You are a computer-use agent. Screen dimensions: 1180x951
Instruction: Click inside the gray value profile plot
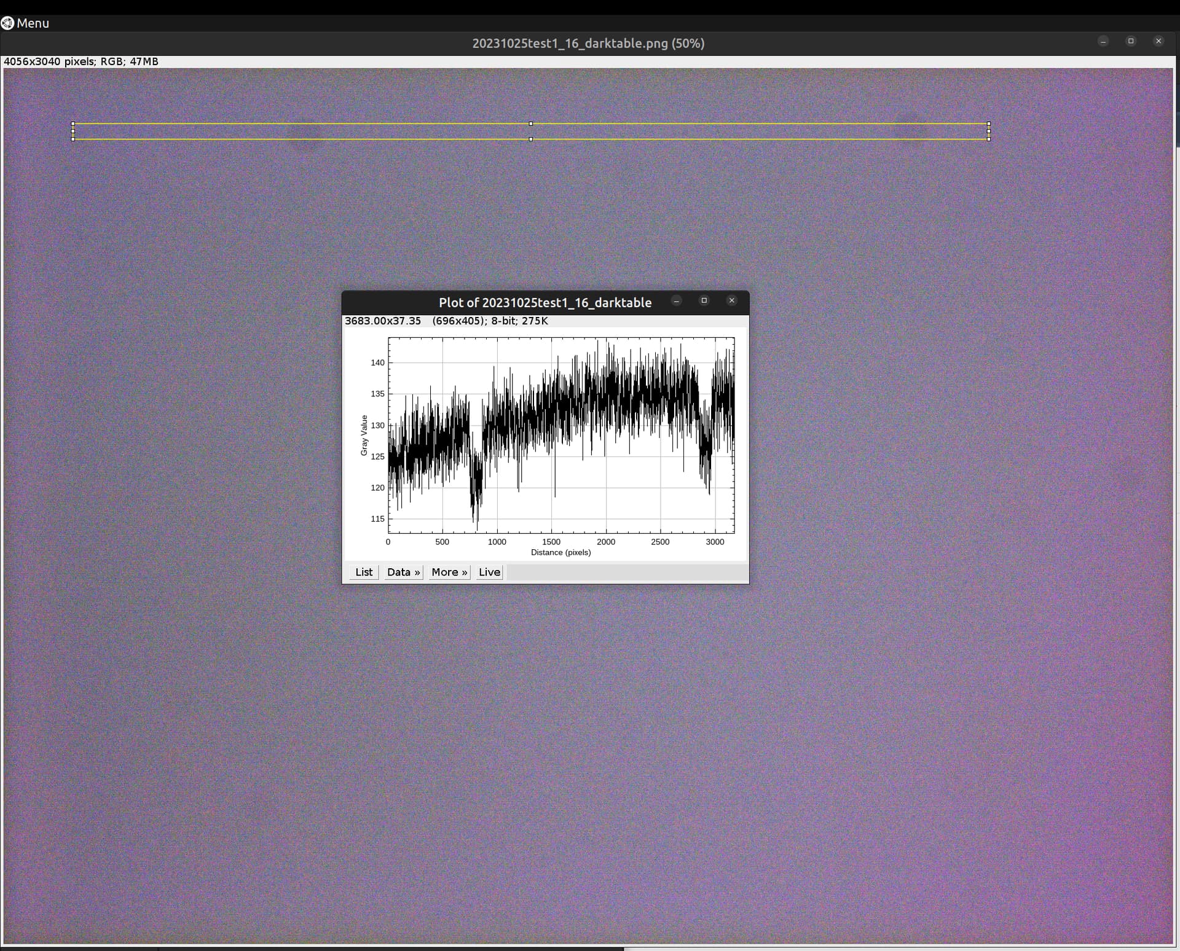pos(561,435)
